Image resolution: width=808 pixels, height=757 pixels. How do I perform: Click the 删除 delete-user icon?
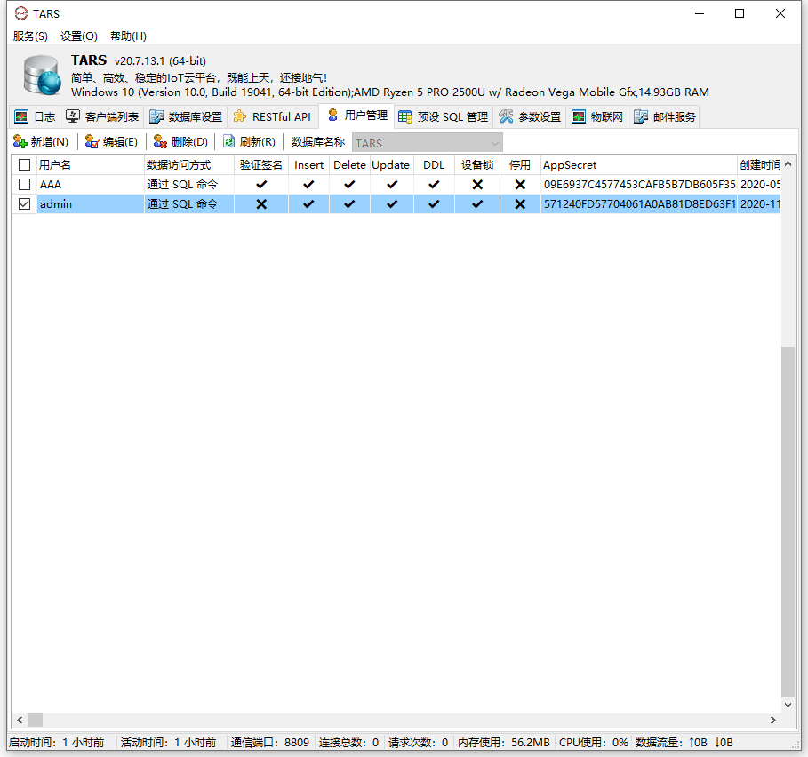click(x=160, y=141)
